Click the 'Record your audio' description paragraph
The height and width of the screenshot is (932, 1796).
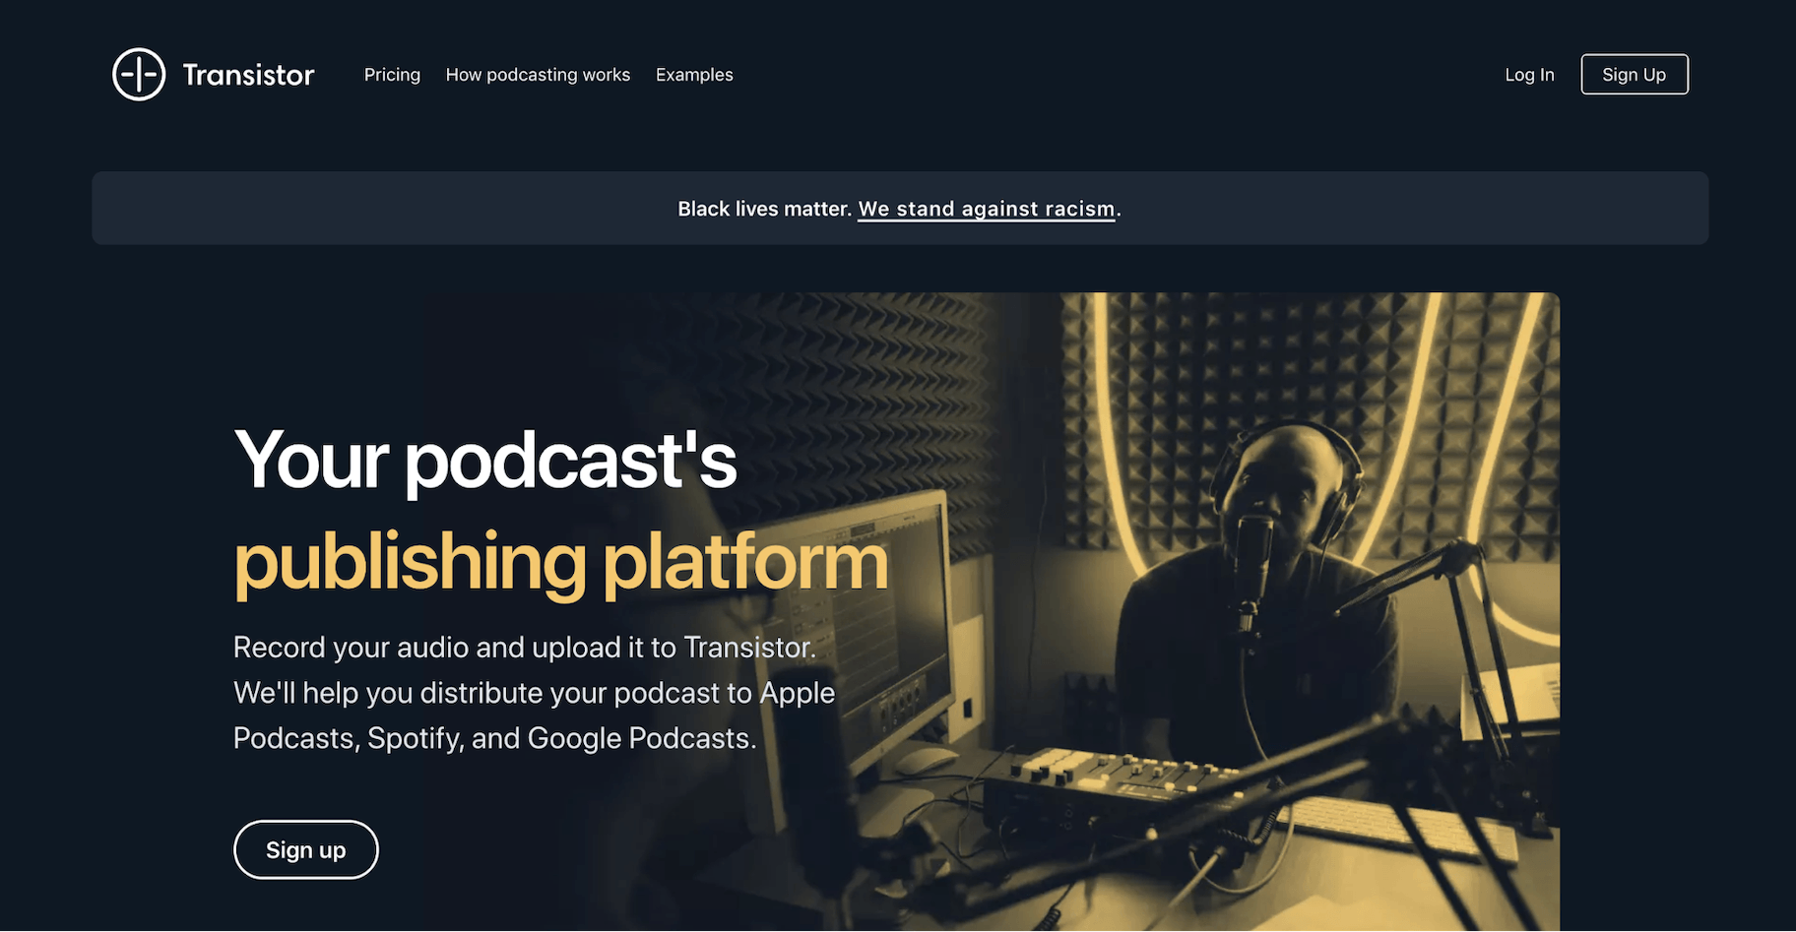point(534,693)
